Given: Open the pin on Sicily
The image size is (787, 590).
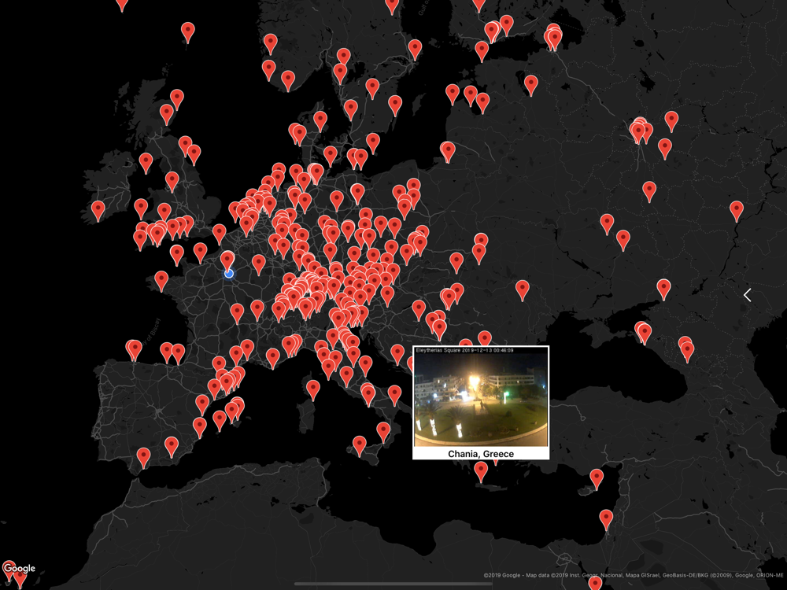Looking at the screenshot, I should 360,445.
